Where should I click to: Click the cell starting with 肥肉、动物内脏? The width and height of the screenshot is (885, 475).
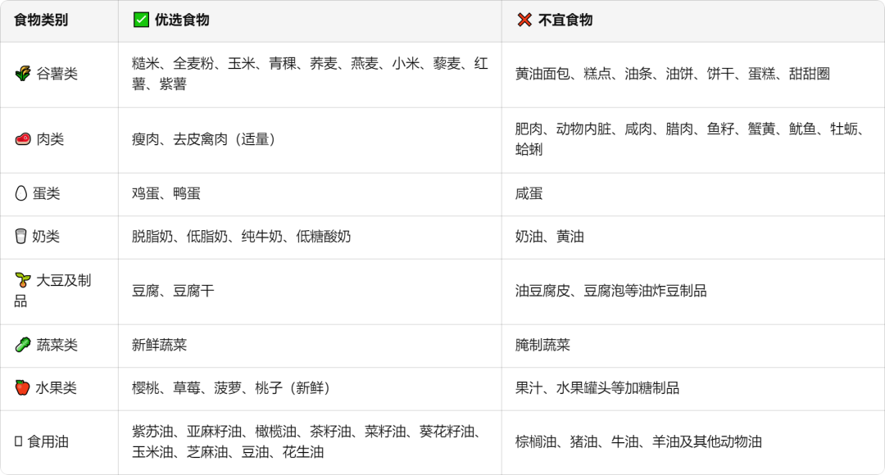(x=693, y=140)
